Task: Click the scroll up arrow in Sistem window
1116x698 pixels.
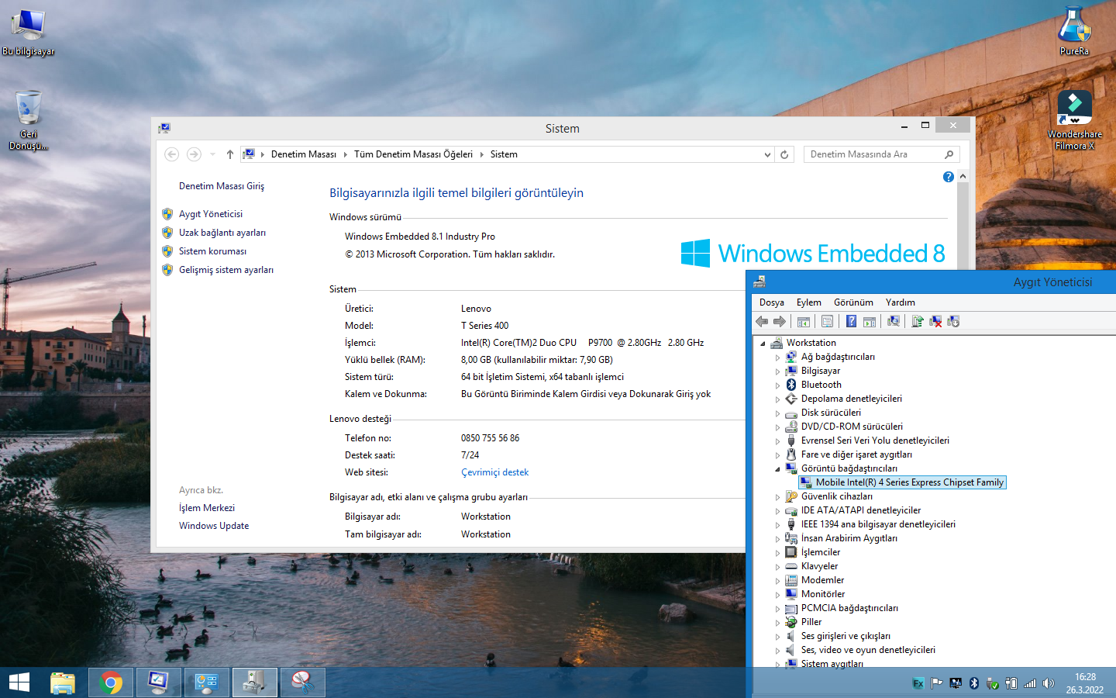Action: pos(963,177)
